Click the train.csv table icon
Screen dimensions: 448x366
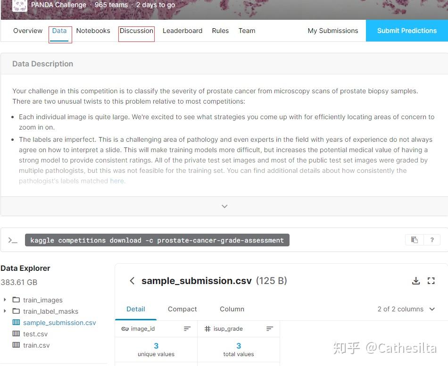coord(17,345)
